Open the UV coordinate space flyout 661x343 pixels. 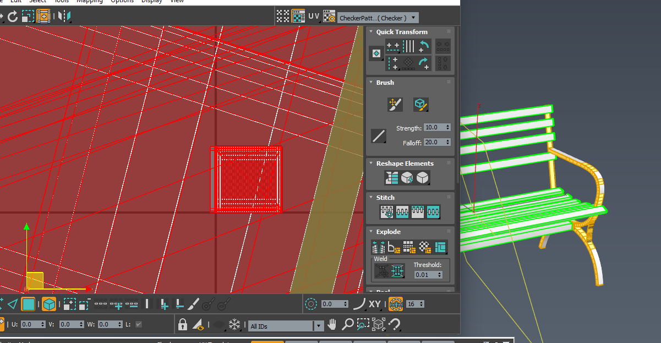click(x=314, y=17)
